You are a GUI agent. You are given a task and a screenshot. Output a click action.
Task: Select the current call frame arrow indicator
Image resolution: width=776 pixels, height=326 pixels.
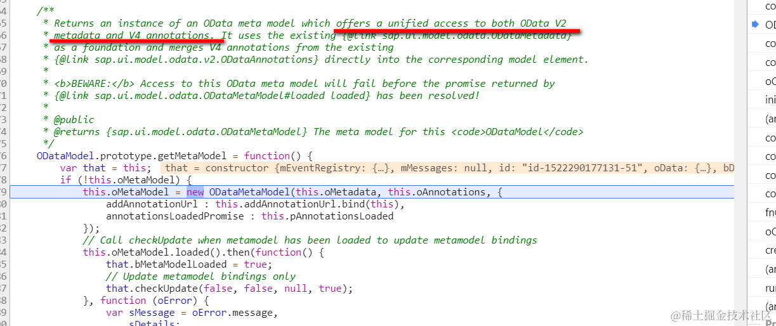click(755, 24)
